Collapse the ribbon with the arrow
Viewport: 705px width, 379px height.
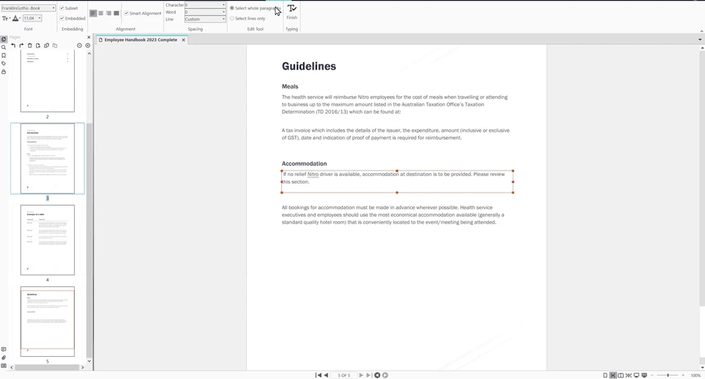tap(702, 31)
